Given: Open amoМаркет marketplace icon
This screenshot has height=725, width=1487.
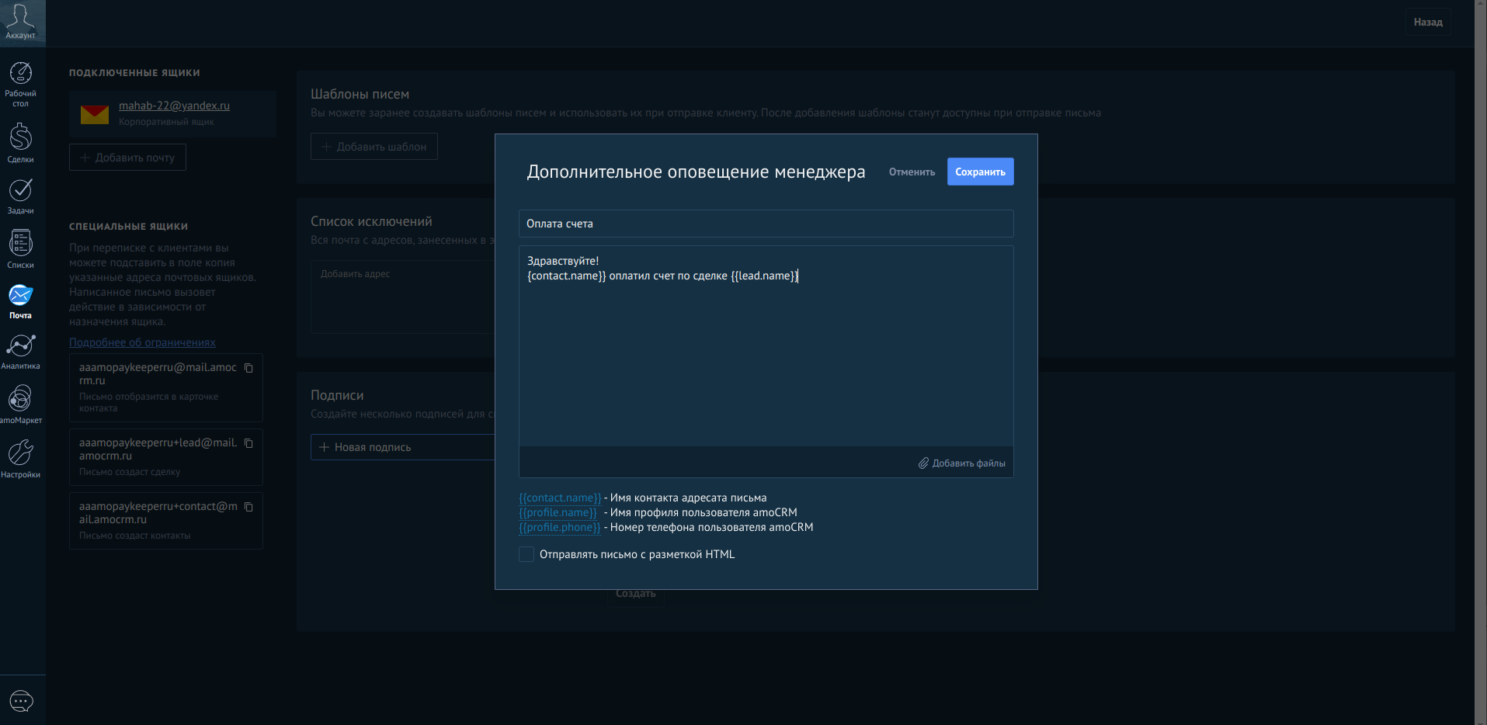Looking at the screenshot, I should tap(20, 399).
